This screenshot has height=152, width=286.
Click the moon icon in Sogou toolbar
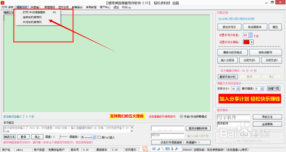tap(158, 149)
